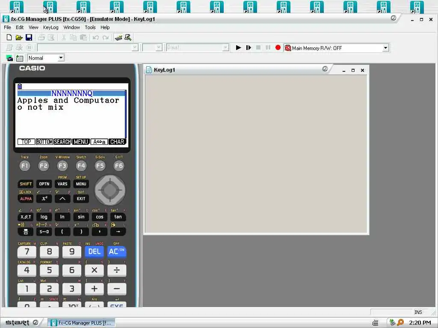Image resolution: width=438 pixels, height=328 pixels.
Task: Open the long empty combo box arrow
Action: 135,48
